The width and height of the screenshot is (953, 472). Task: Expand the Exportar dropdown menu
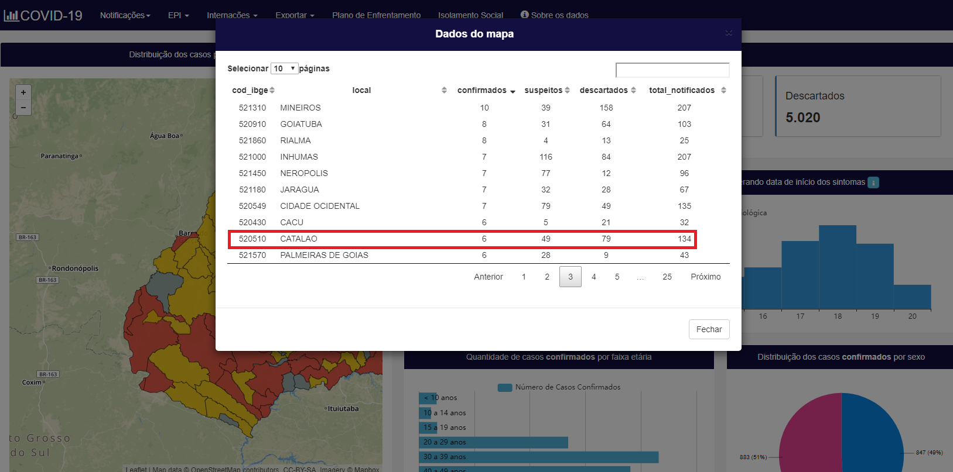[295, 15]
